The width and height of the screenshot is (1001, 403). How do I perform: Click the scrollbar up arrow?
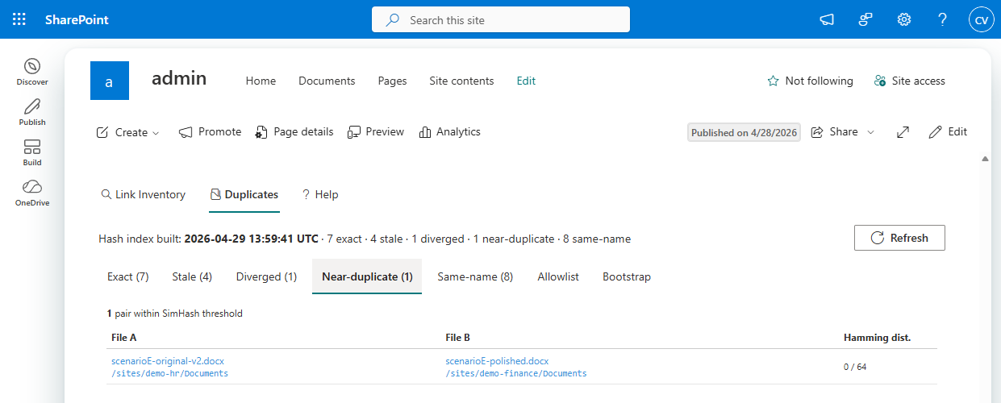coord(985,159)
